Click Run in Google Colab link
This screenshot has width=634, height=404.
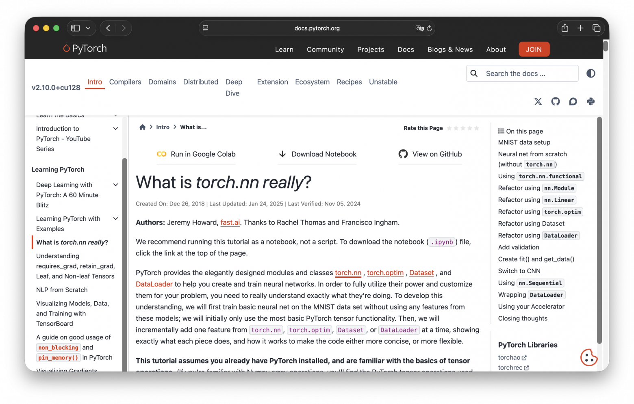coord(196,154)
